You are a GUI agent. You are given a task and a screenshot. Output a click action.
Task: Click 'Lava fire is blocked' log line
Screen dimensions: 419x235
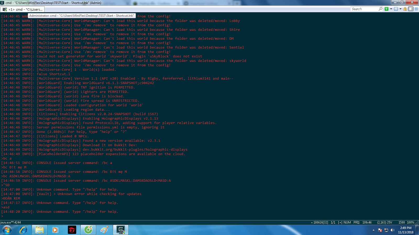[x=63, y=96]
